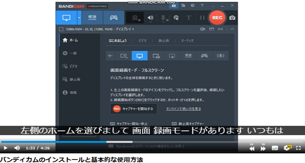The image size is (305, 163).
Task: Enter fullscreen in the video player
Action: pos(298,148)
